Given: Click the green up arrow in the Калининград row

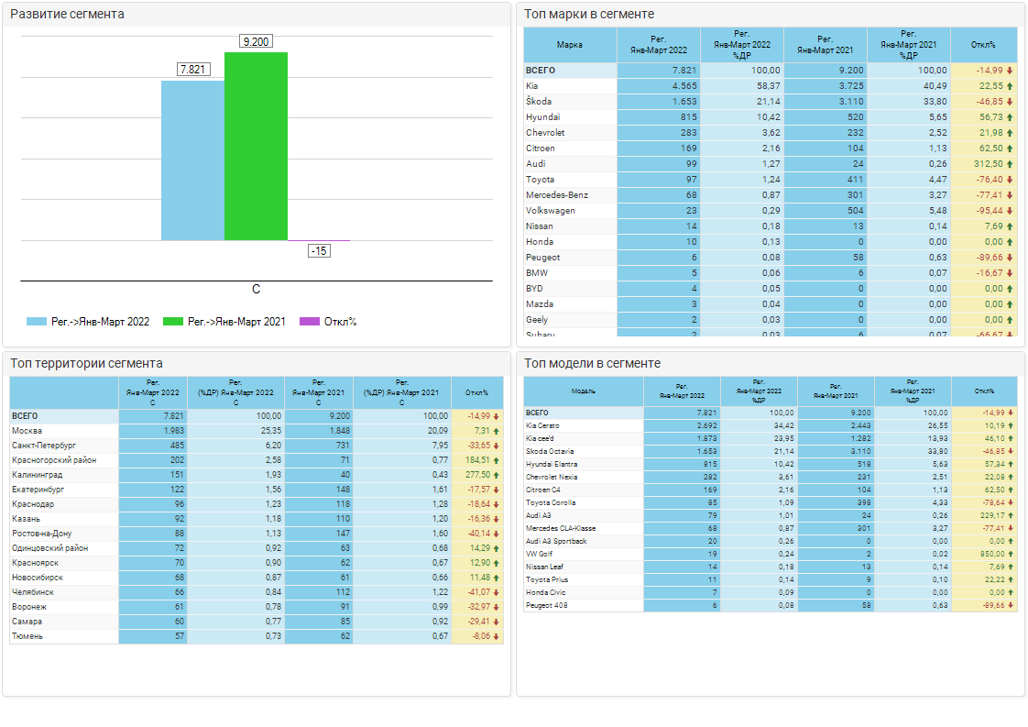Looking at the screenshot, I should [x=497, y=475].
